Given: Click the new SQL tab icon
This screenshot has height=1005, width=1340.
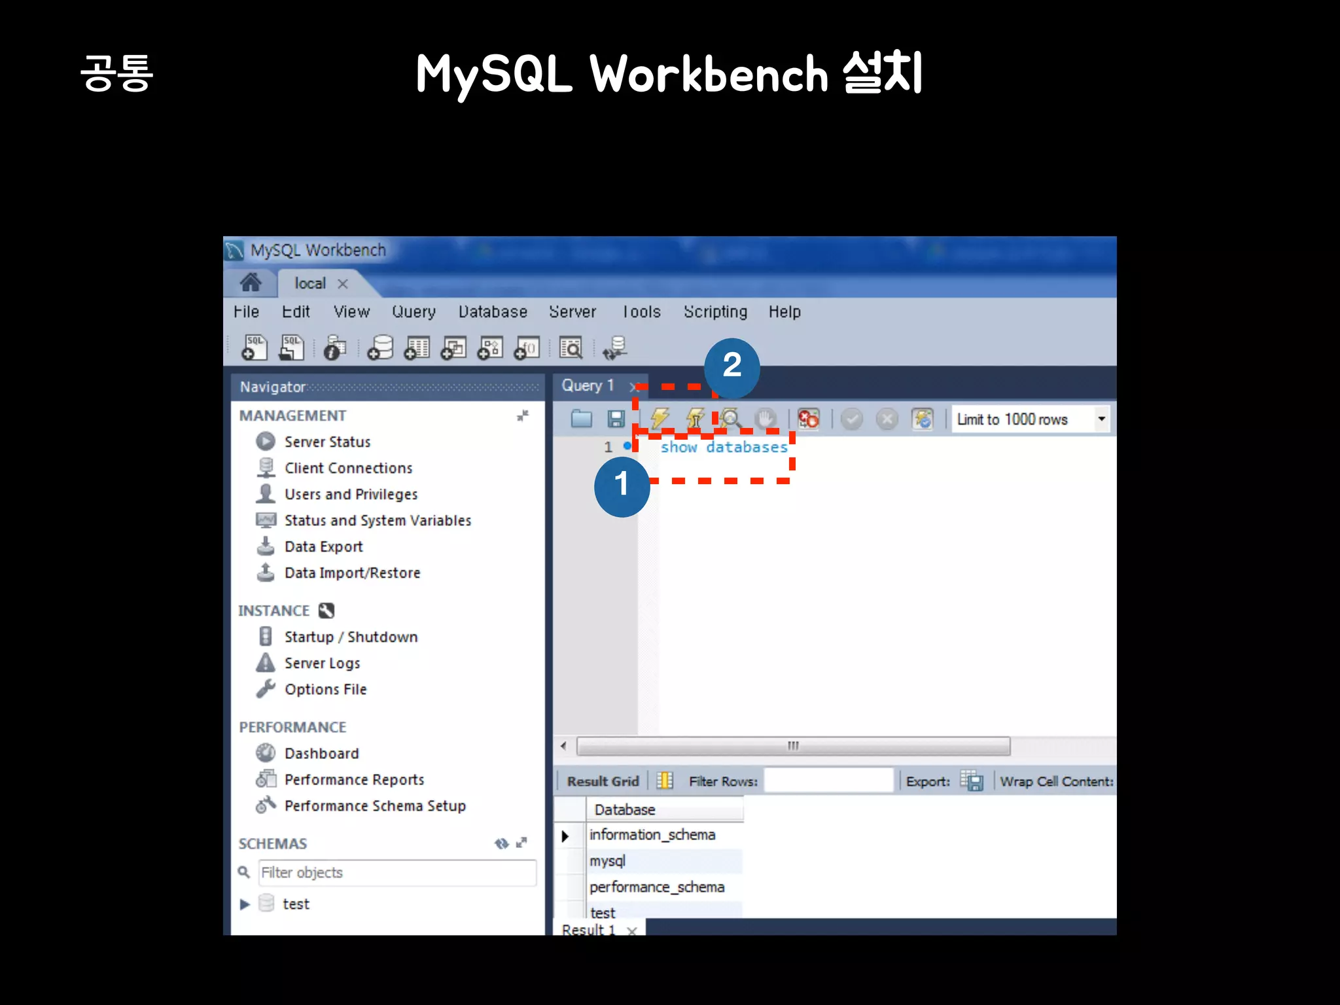Looking at the screenshot, I should point(255,347).
